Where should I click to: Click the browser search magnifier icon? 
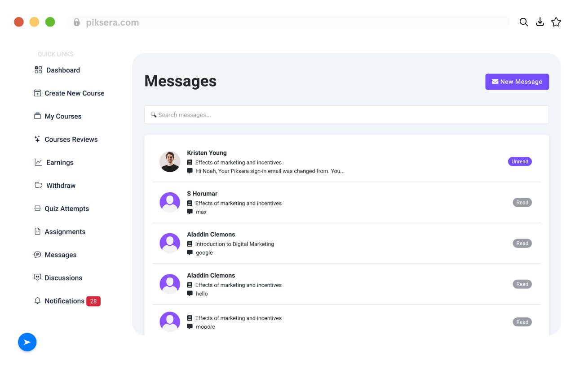click(524, 22)
